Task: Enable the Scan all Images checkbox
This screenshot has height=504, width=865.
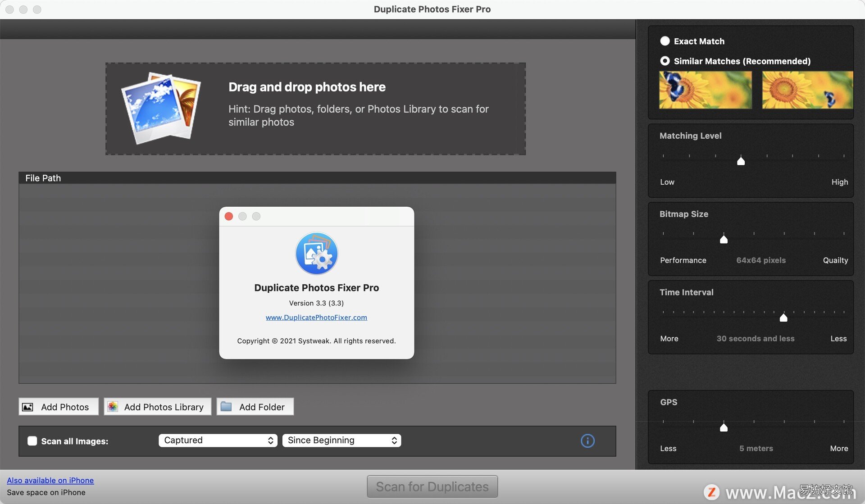Action: tap(32, 441)
